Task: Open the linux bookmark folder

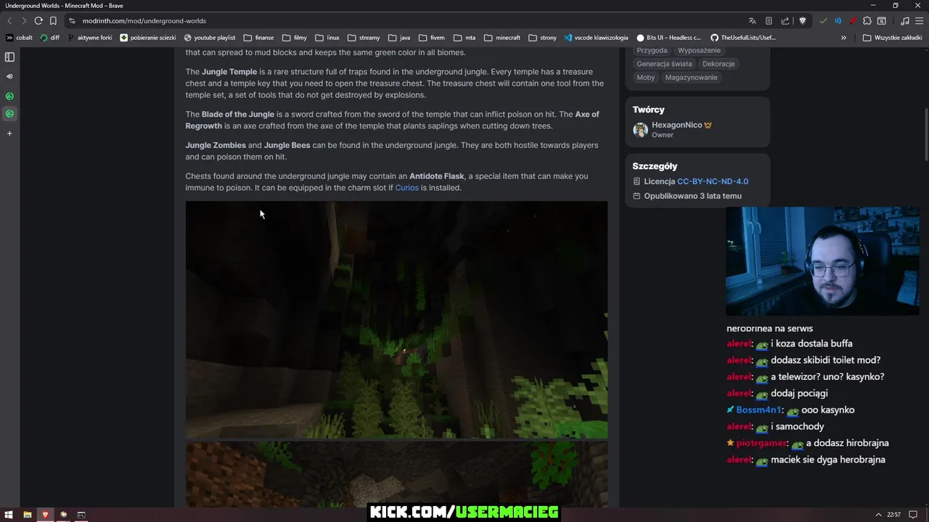Action: click(327, 38)
